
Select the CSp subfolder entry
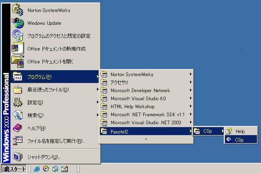coord(208,131)
